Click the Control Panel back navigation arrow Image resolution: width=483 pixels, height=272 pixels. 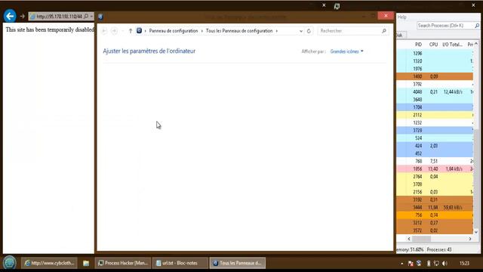coord(104,31)
